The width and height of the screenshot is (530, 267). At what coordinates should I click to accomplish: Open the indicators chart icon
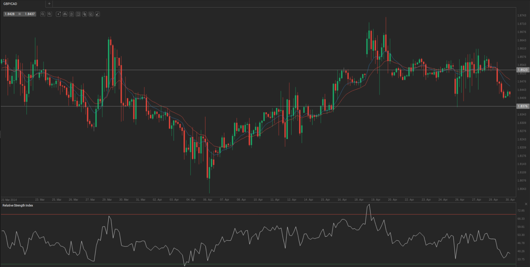[78, 14]
